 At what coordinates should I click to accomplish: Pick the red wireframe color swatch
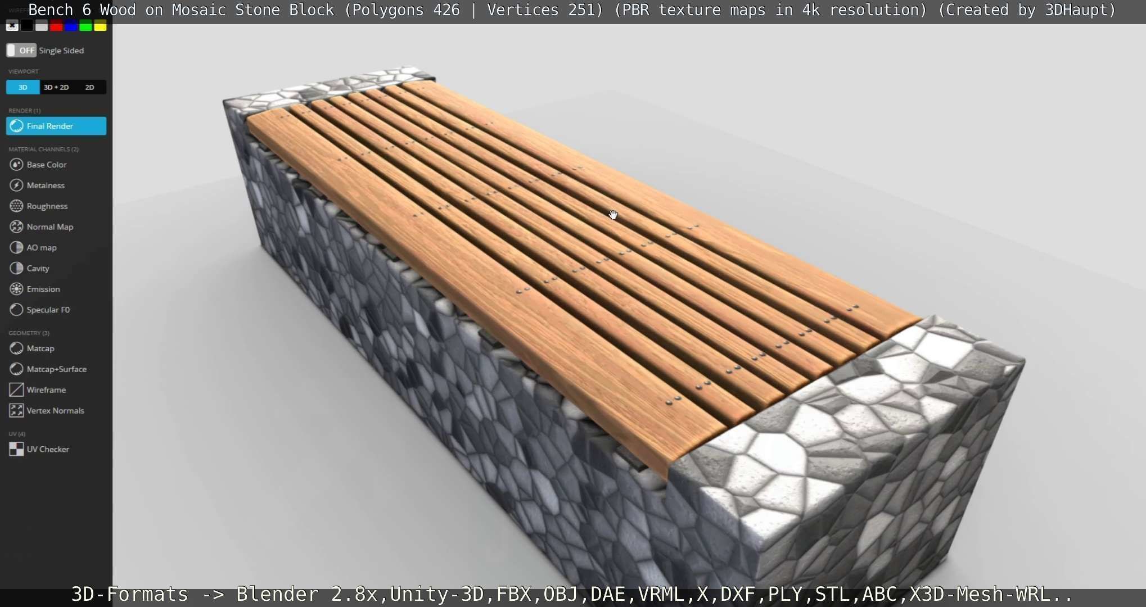(x=56, y=26)
